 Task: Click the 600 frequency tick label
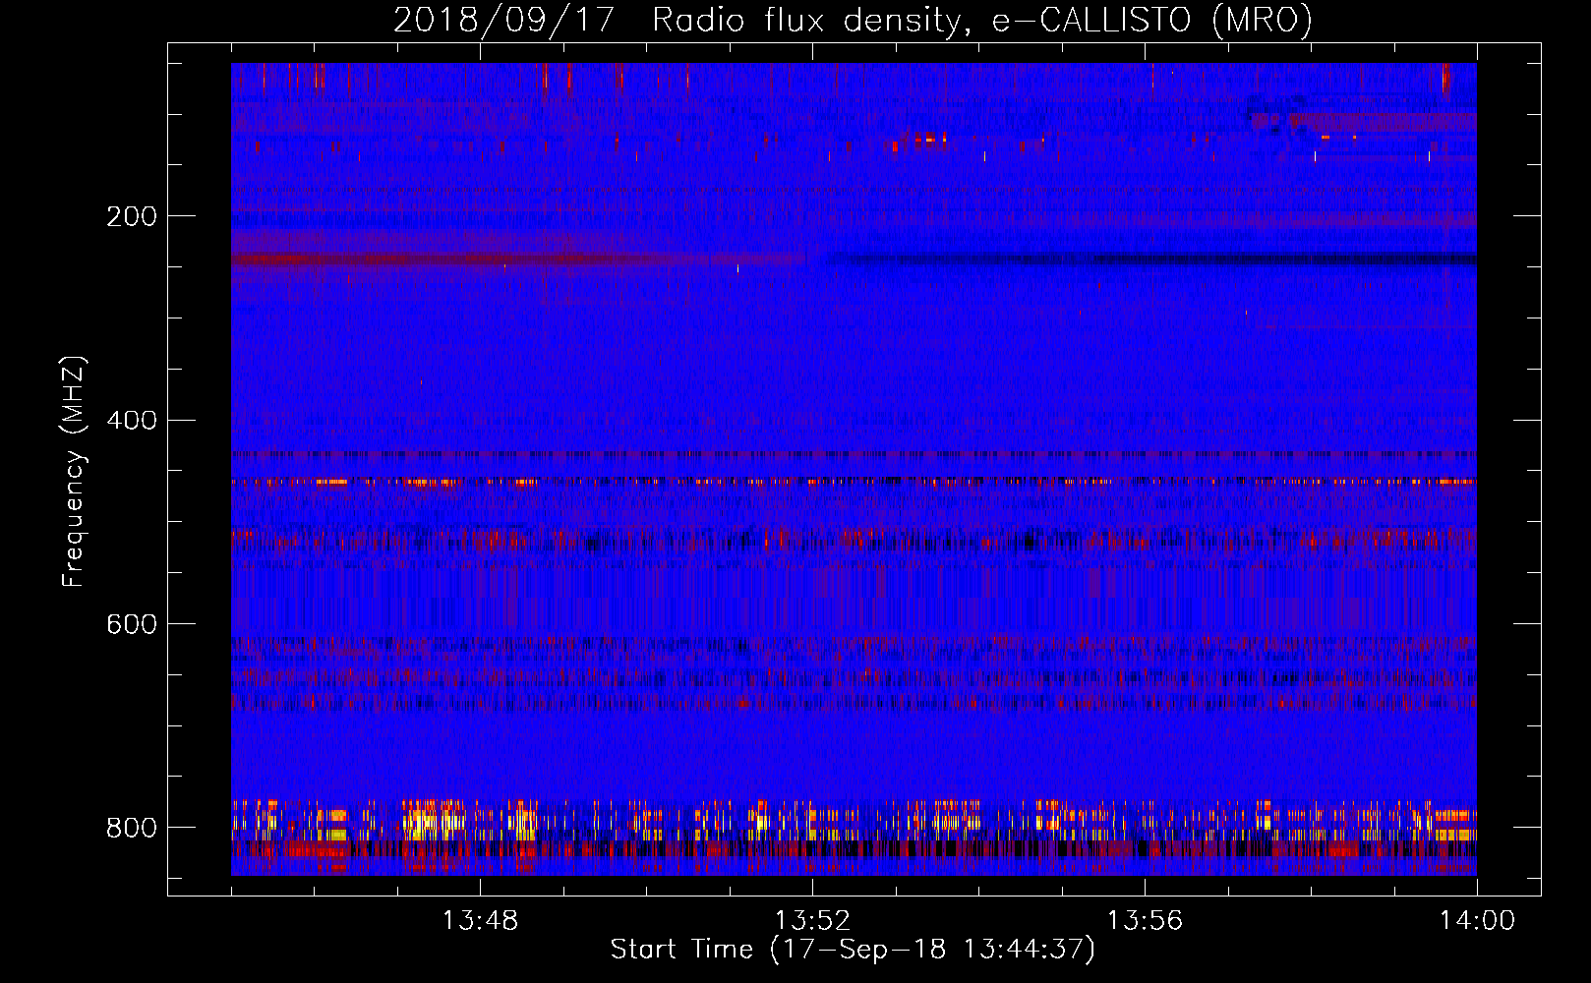point(132,625)
